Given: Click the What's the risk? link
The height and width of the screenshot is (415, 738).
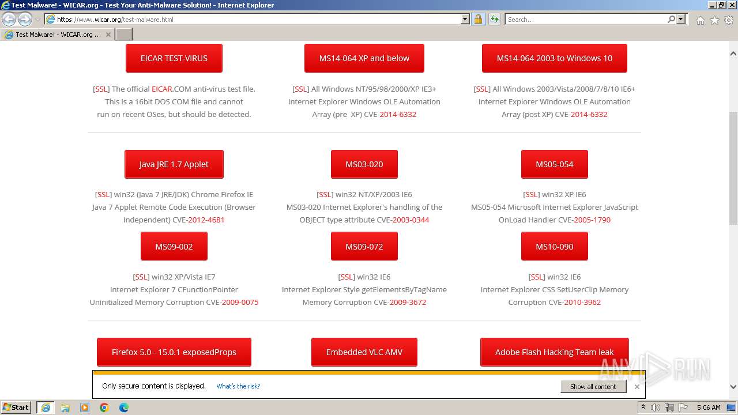Looking at the screenshot, I should (238, 386).
